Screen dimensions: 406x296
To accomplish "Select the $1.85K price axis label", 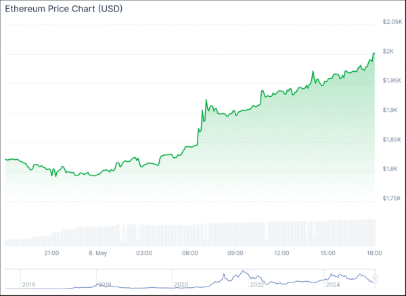I will tap(391, 140).
